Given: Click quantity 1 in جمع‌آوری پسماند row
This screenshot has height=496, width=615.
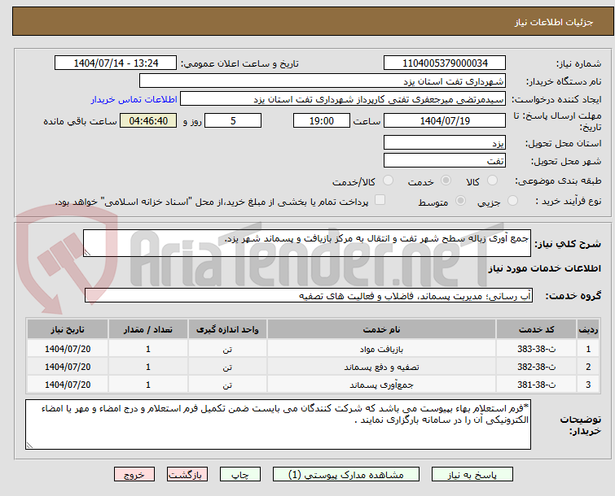Looking at the screenshot, I should [148, 385].
